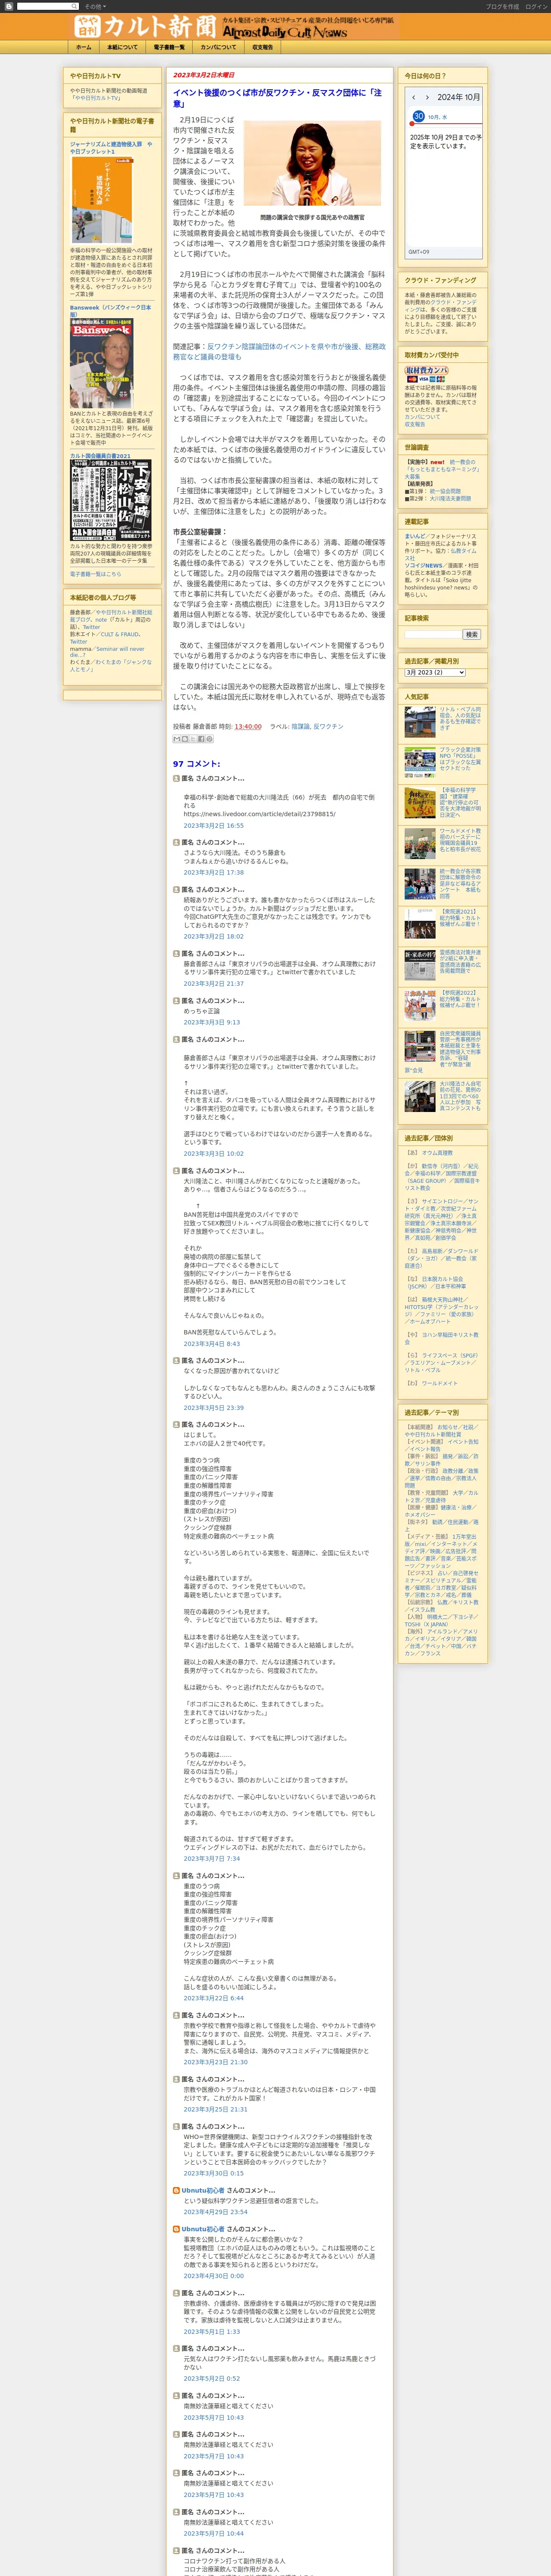
Task: Open ジャーナリズムと建造物侵入罪 ebook cover
Action: coord(102,199)
